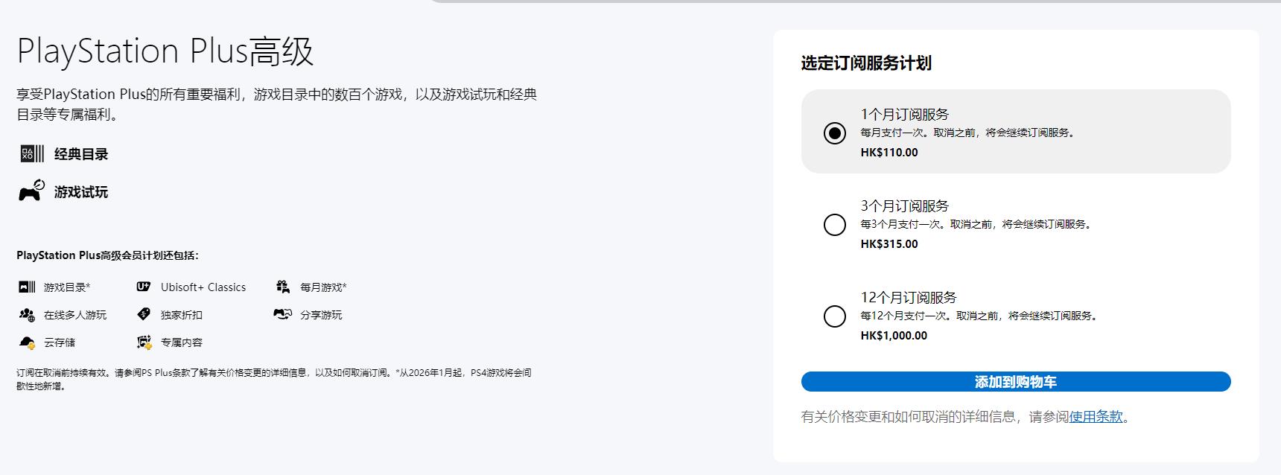Click the 12个月订阅服务 plan title
This screenshot has width=1281, height=475.
click(x=909, y=298)
